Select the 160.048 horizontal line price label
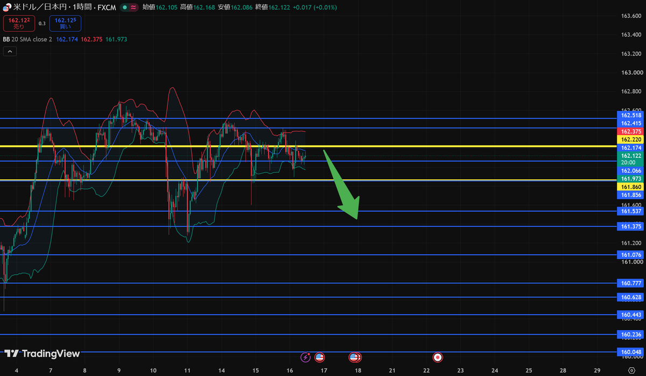The width and height of the screenshot is (646, 376). coord(631,352)
